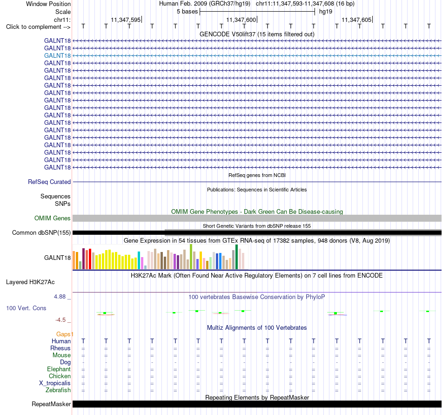This screenshot has height=415, width=442.
Task: Click 'RefSeq genes from NCBI' track title
Action: [x=257, y=175]
